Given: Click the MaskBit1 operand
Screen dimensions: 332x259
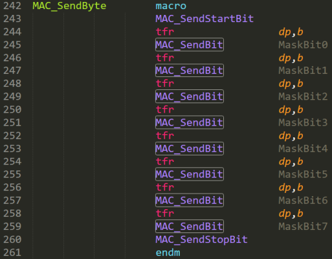Looking at the screenshot, I should 303,71.
